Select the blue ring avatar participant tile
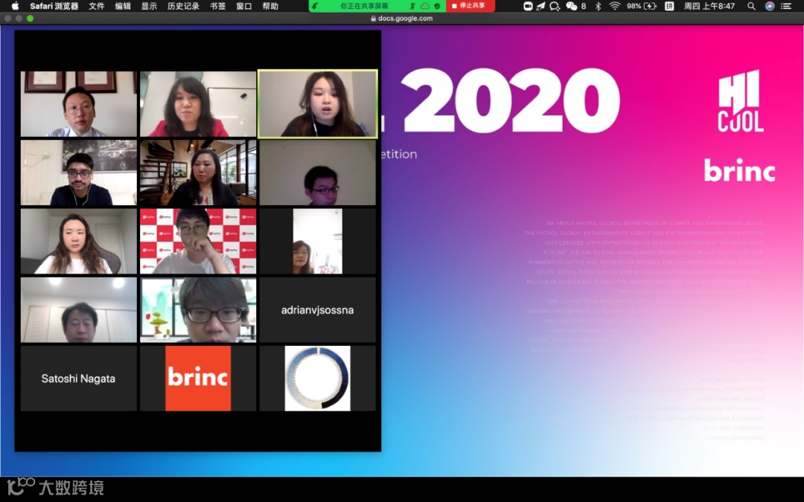Image resolution: width=804 pixels, height=502 pixels. [318, 379]
